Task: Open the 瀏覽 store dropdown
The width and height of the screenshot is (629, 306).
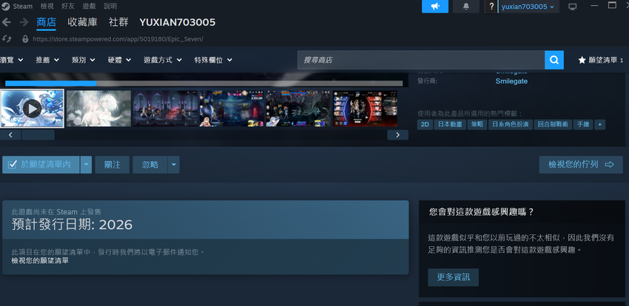Action: coord(11,60)
